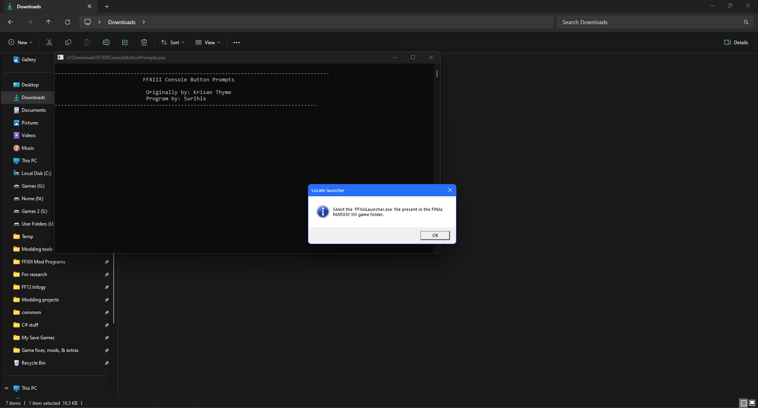Image resolution: width=758 pixels, height=408 pixels.
Task: Close the Downloads tab
Action: point(90,6)
